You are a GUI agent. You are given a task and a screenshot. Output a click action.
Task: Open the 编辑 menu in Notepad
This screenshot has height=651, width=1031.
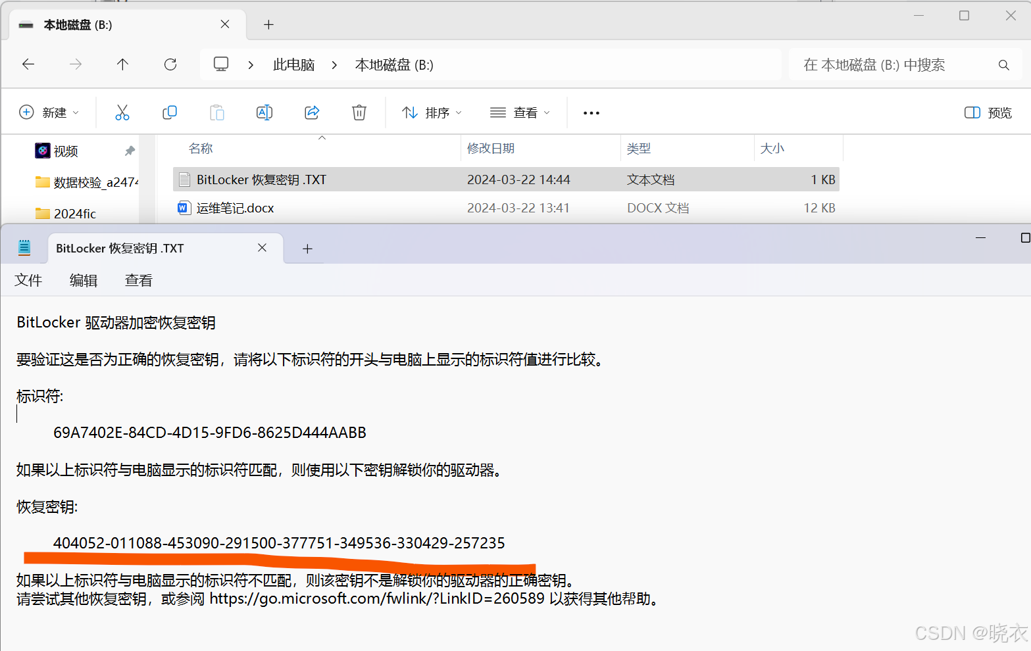point(84,280)
